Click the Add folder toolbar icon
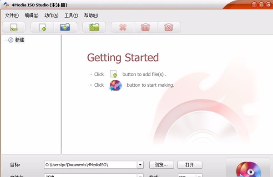This screenshot has height=177, width=273. point(65,27)
